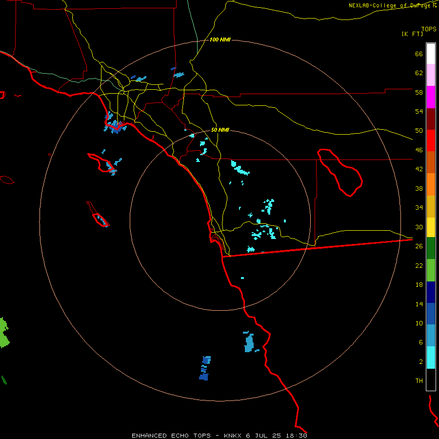The image size is (439, 439).
Task: Click the 22 legend value
Action: 419,265
